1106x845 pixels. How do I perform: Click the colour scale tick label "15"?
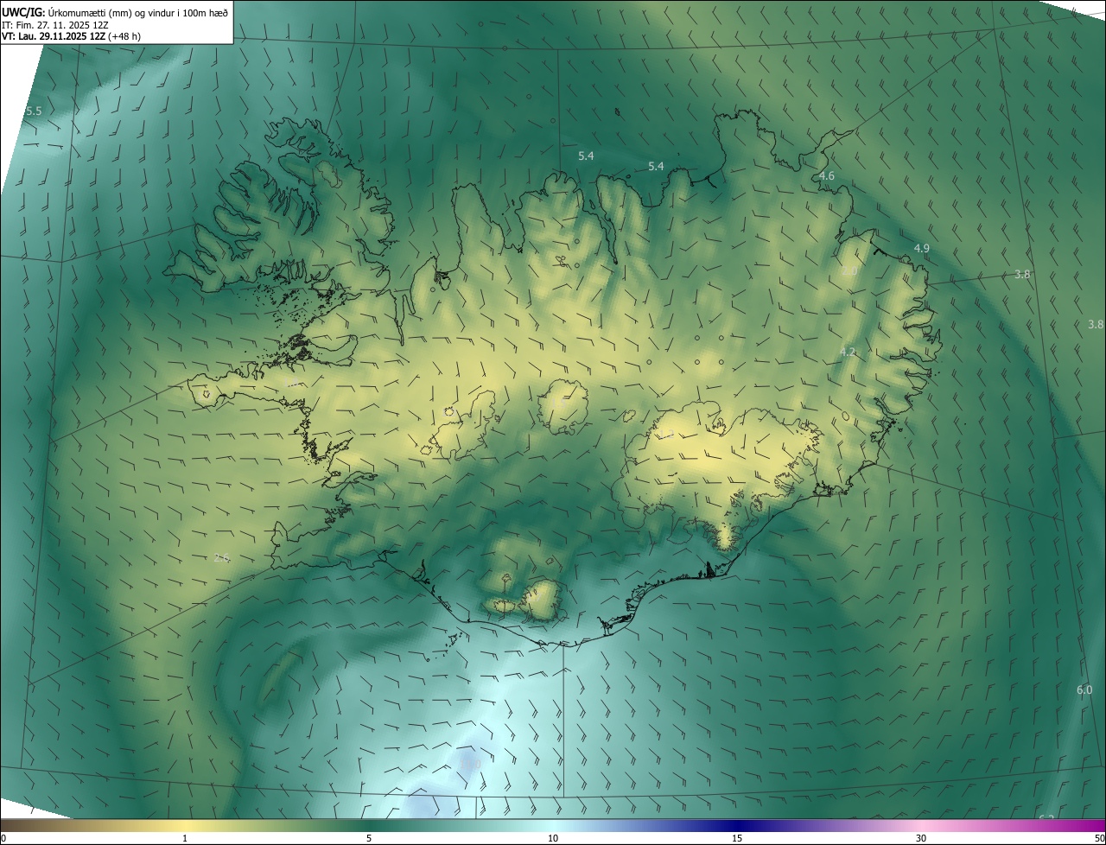737,838
